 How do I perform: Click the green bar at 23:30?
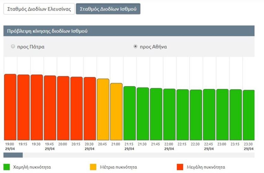pyautogui.click(x=249, y=115)
